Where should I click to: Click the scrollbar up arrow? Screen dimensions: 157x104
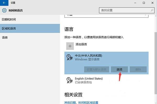156,16
